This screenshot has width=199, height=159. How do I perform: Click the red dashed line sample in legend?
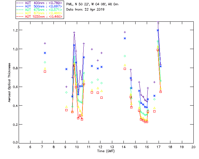click(x=20, y=17)
